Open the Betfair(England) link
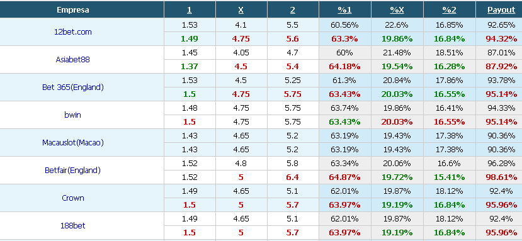 pyautogui.click(x=72, y=170)
